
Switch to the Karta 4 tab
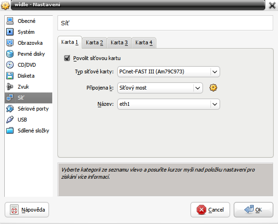click(144, 43)
